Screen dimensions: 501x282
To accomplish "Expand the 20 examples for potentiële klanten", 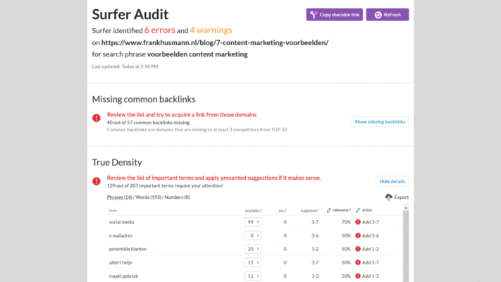I will coord(253,249).
